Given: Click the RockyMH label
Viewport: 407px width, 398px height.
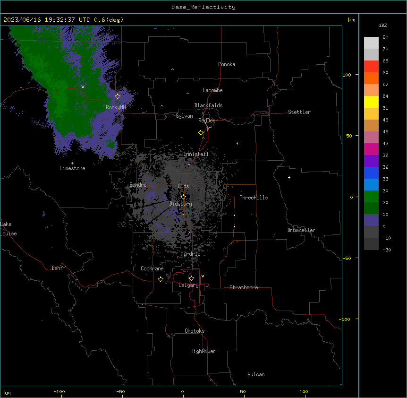Looking at the screenshot, I should tap(116, 107).
